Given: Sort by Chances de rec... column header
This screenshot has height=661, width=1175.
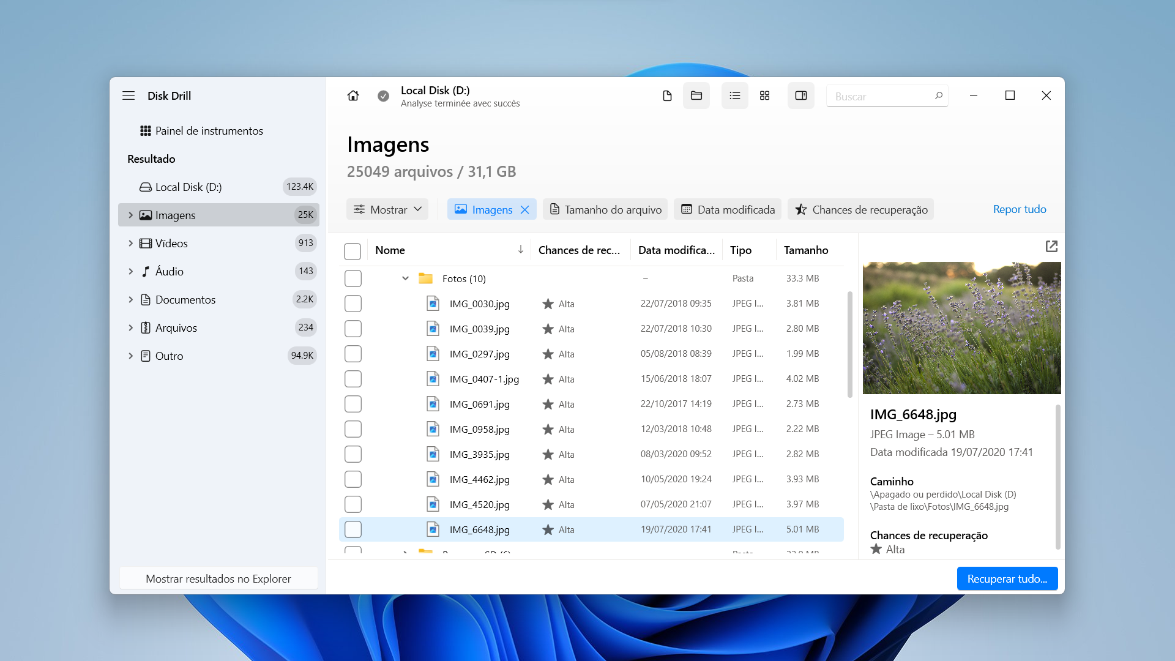Looking at the screenshot, I should click(x=579, y=250).
